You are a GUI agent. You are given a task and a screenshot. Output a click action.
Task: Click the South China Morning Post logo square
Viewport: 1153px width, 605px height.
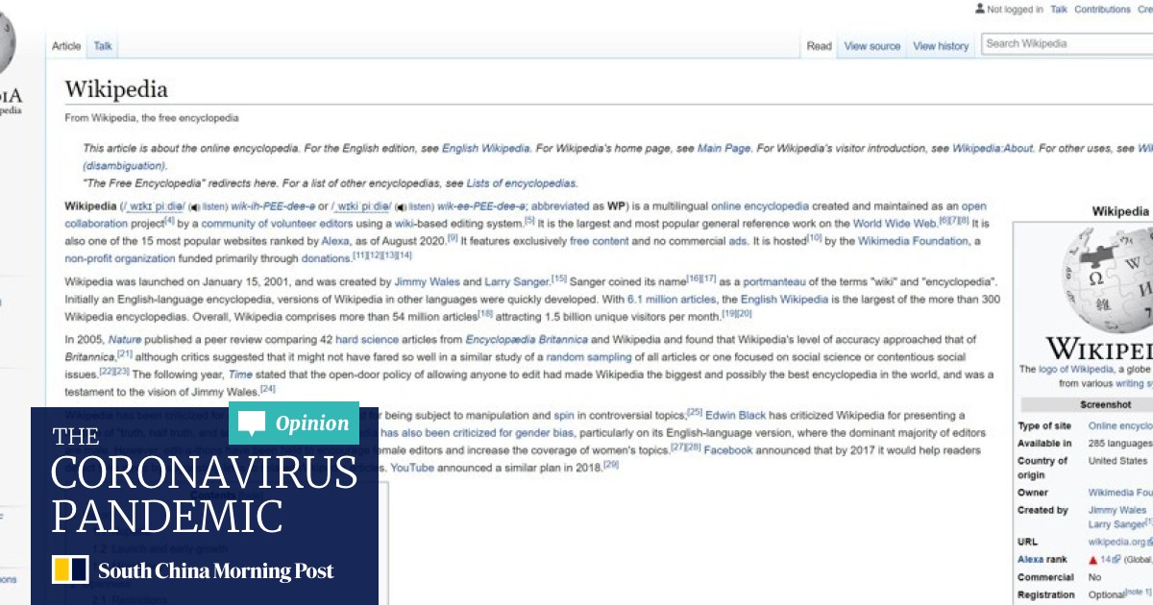[71, 571]
